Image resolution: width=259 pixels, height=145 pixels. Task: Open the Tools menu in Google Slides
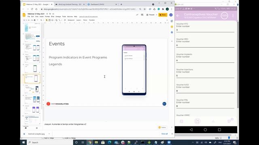(64, 17)
